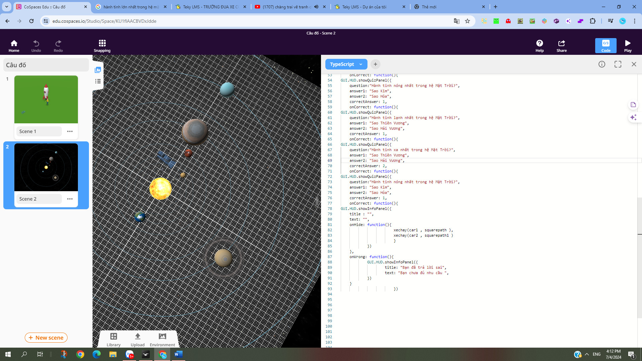Open the Environment panel
This screenshot has width=642, height=361.
tap(163, 340)
